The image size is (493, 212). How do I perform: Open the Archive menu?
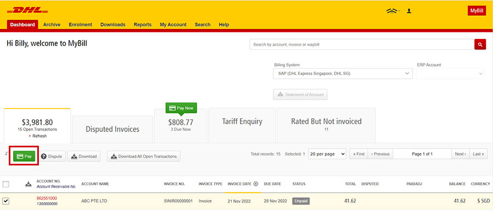tap(51, 25)
